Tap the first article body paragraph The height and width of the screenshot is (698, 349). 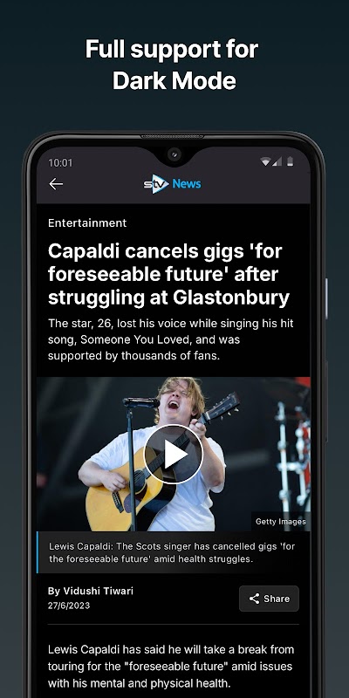(171, 666)
